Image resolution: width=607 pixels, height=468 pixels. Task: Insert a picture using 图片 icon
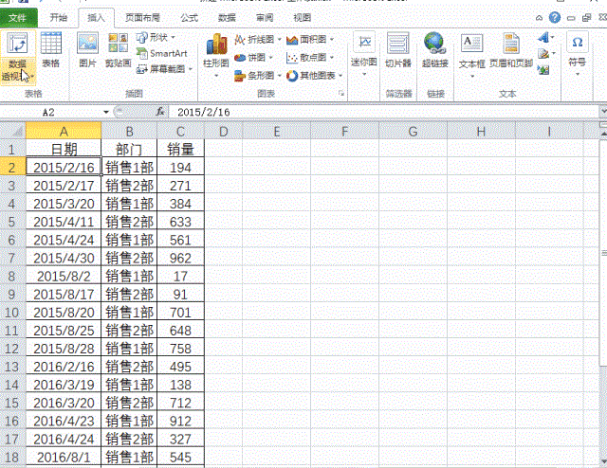coord(87,49)
